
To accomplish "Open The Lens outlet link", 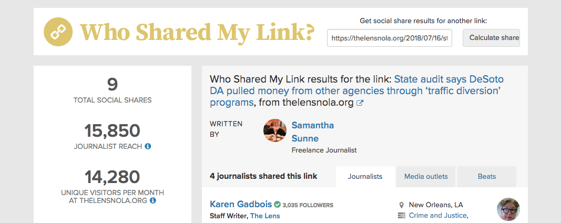I will (x=265, y=216).
